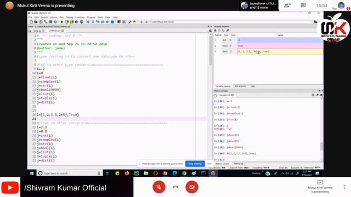Image resolution: width=351 pixels, height=197 pixels.
Task: Open Preferences with the wrench icon
Action: pyautogui.click(x=129, y=22)
